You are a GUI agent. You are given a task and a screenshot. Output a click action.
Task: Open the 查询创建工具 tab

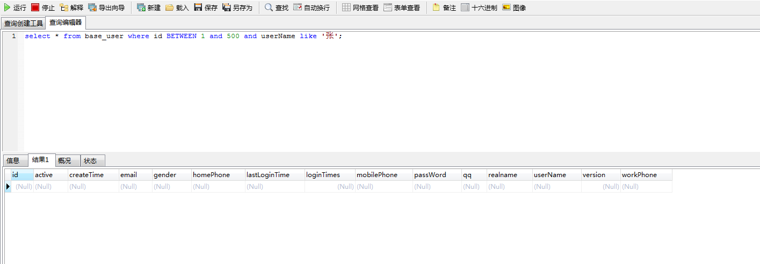click(24, 24)
